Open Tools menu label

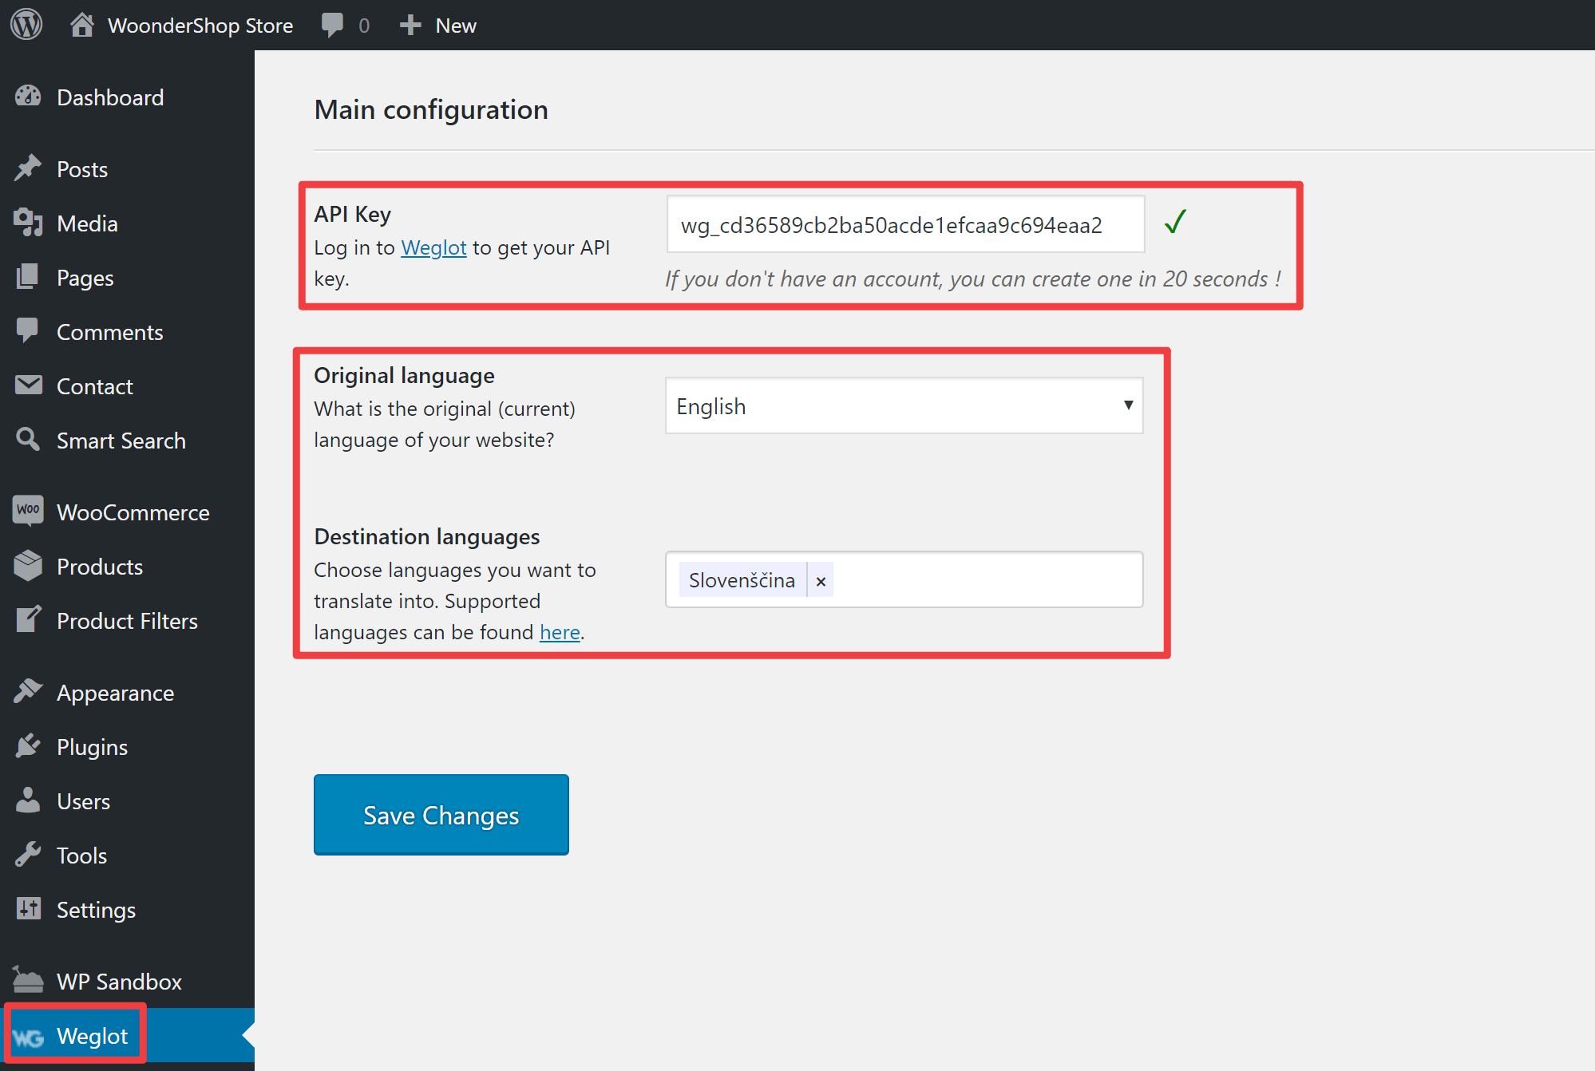82,856
